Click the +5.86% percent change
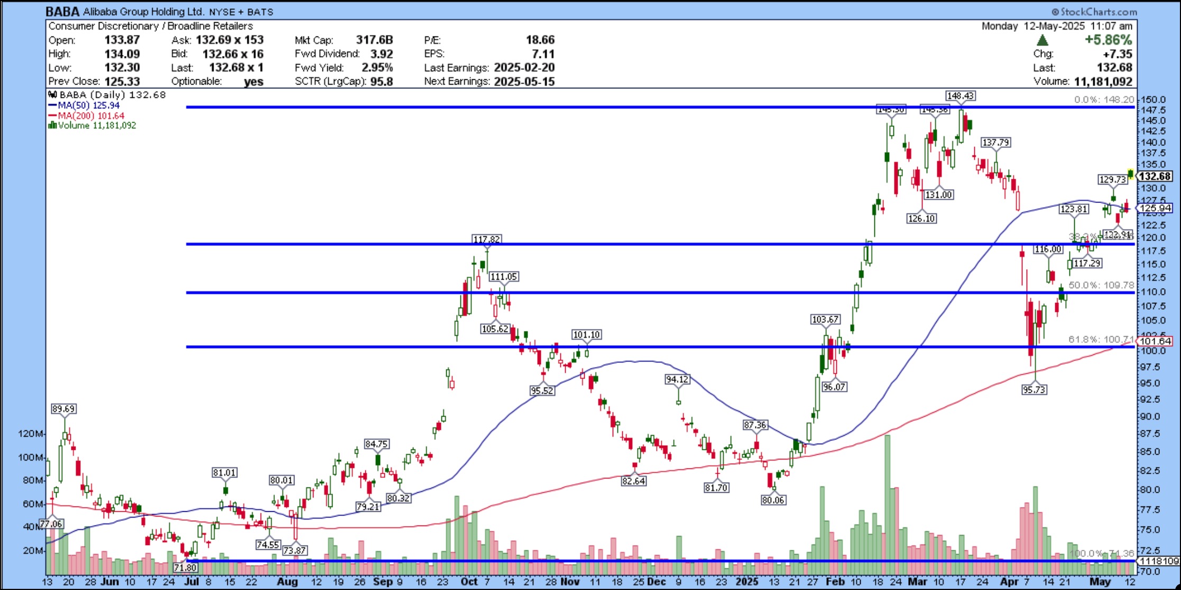Screen dimensions: 1181x590 coord(1109,40)
